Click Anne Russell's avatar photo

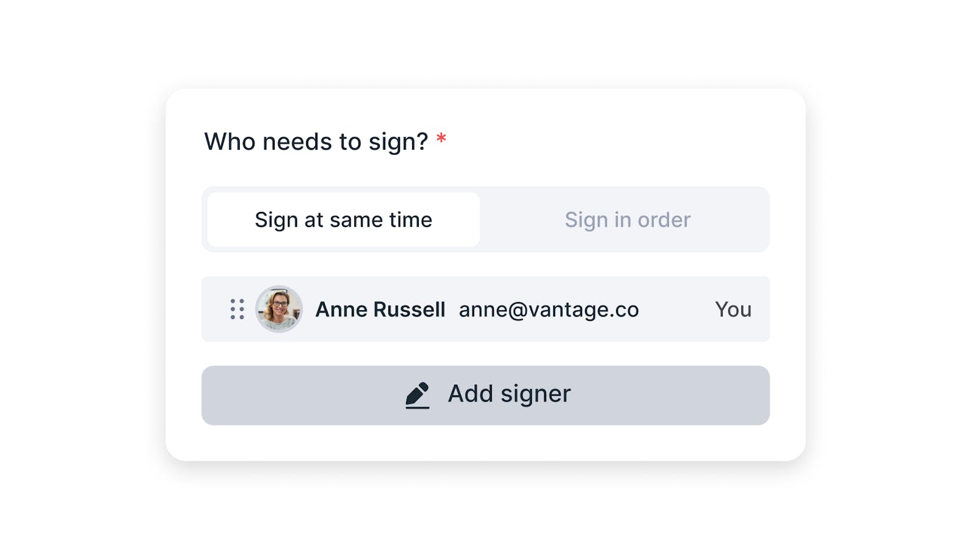tap(279, 309)
